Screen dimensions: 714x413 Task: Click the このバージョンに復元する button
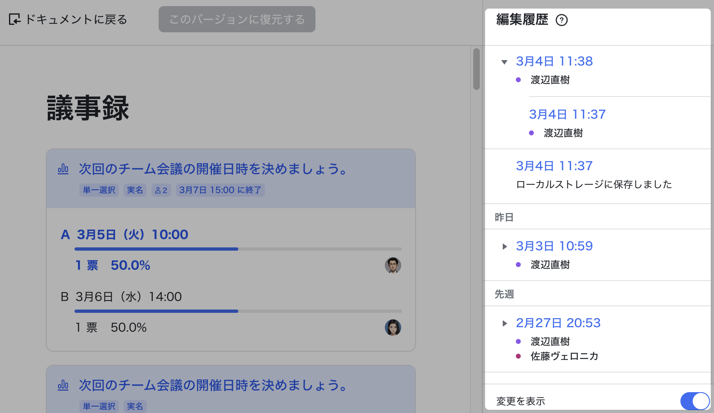click(237, 19)
